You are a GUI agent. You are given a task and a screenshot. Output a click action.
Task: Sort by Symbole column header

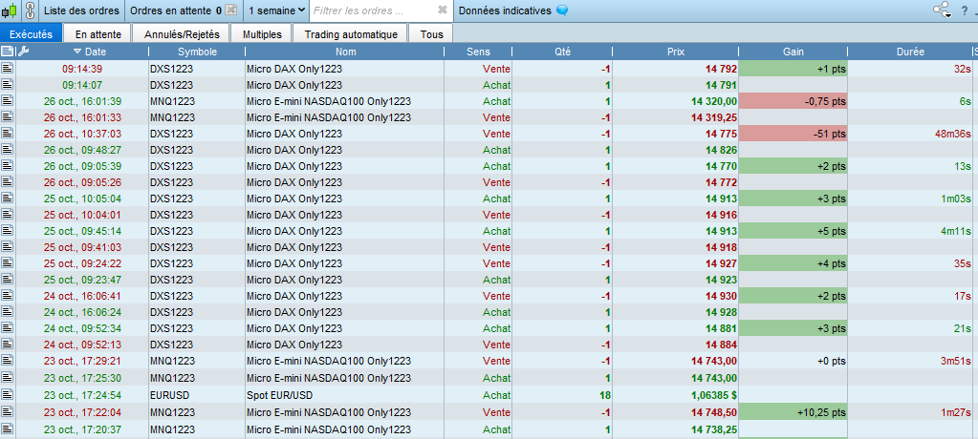(x=197, y=52)
